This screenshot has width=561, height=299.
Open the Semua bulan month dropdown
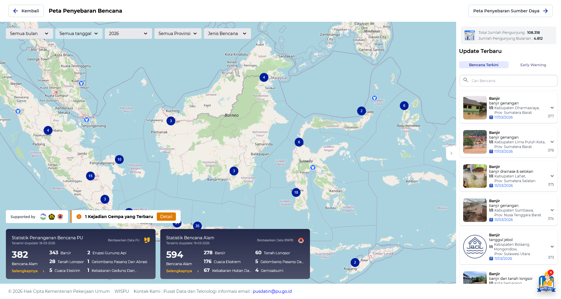[29, 34]
